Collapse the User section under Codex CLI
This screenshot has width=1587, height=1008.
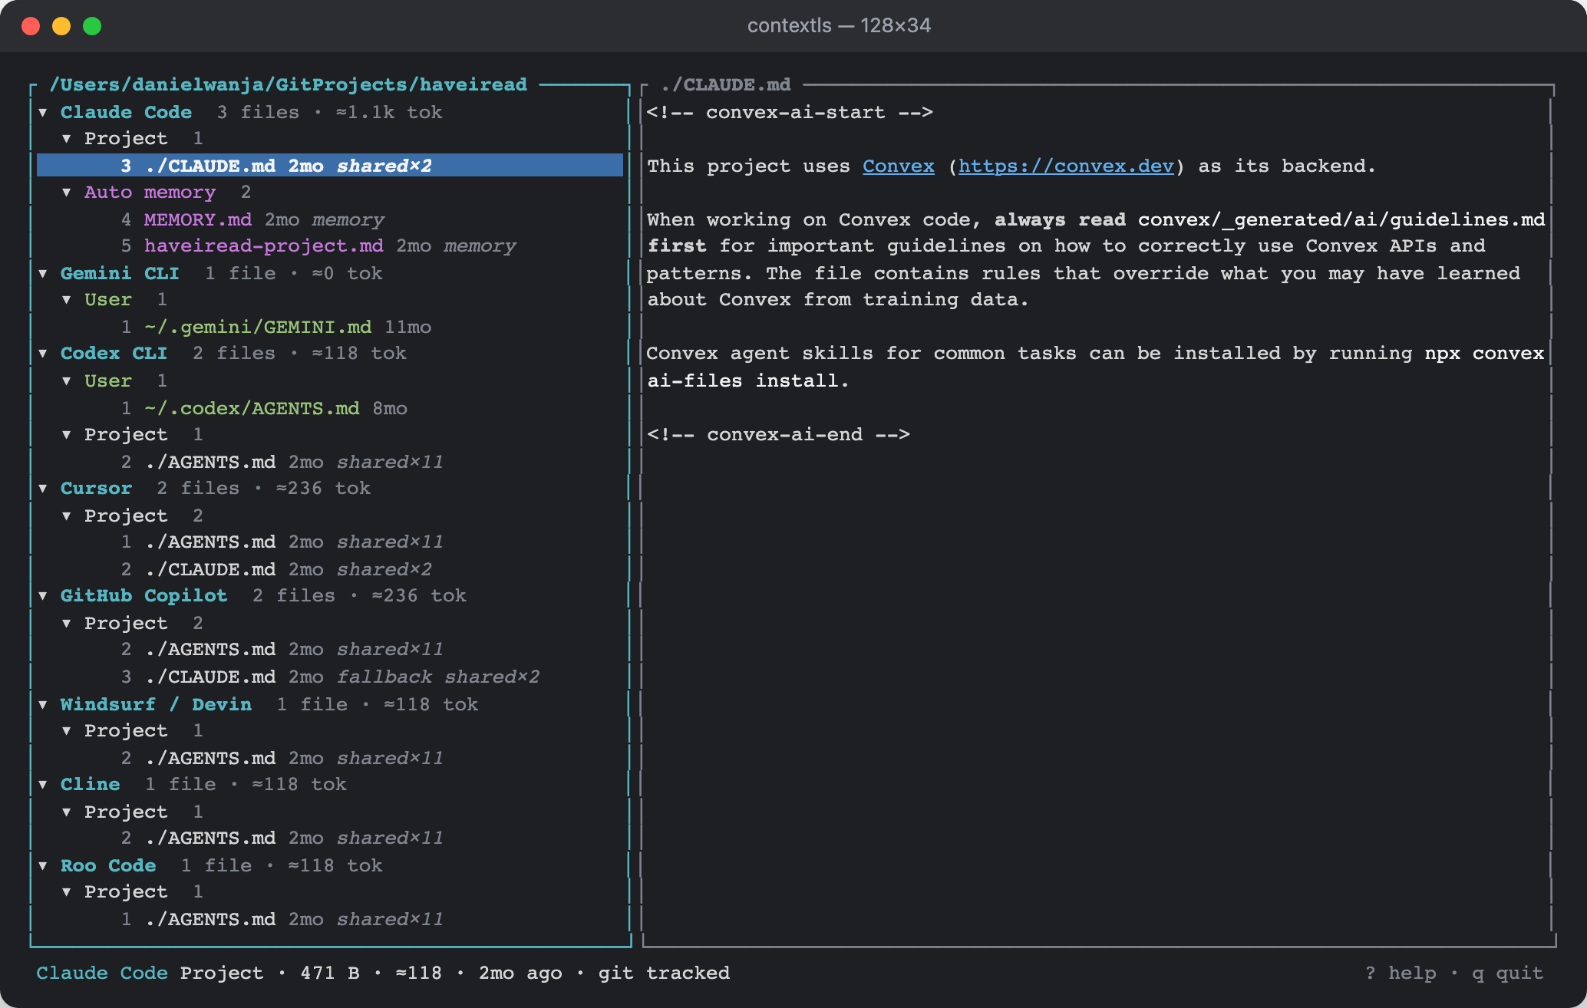pyautogui.click(x=67, y=381)
